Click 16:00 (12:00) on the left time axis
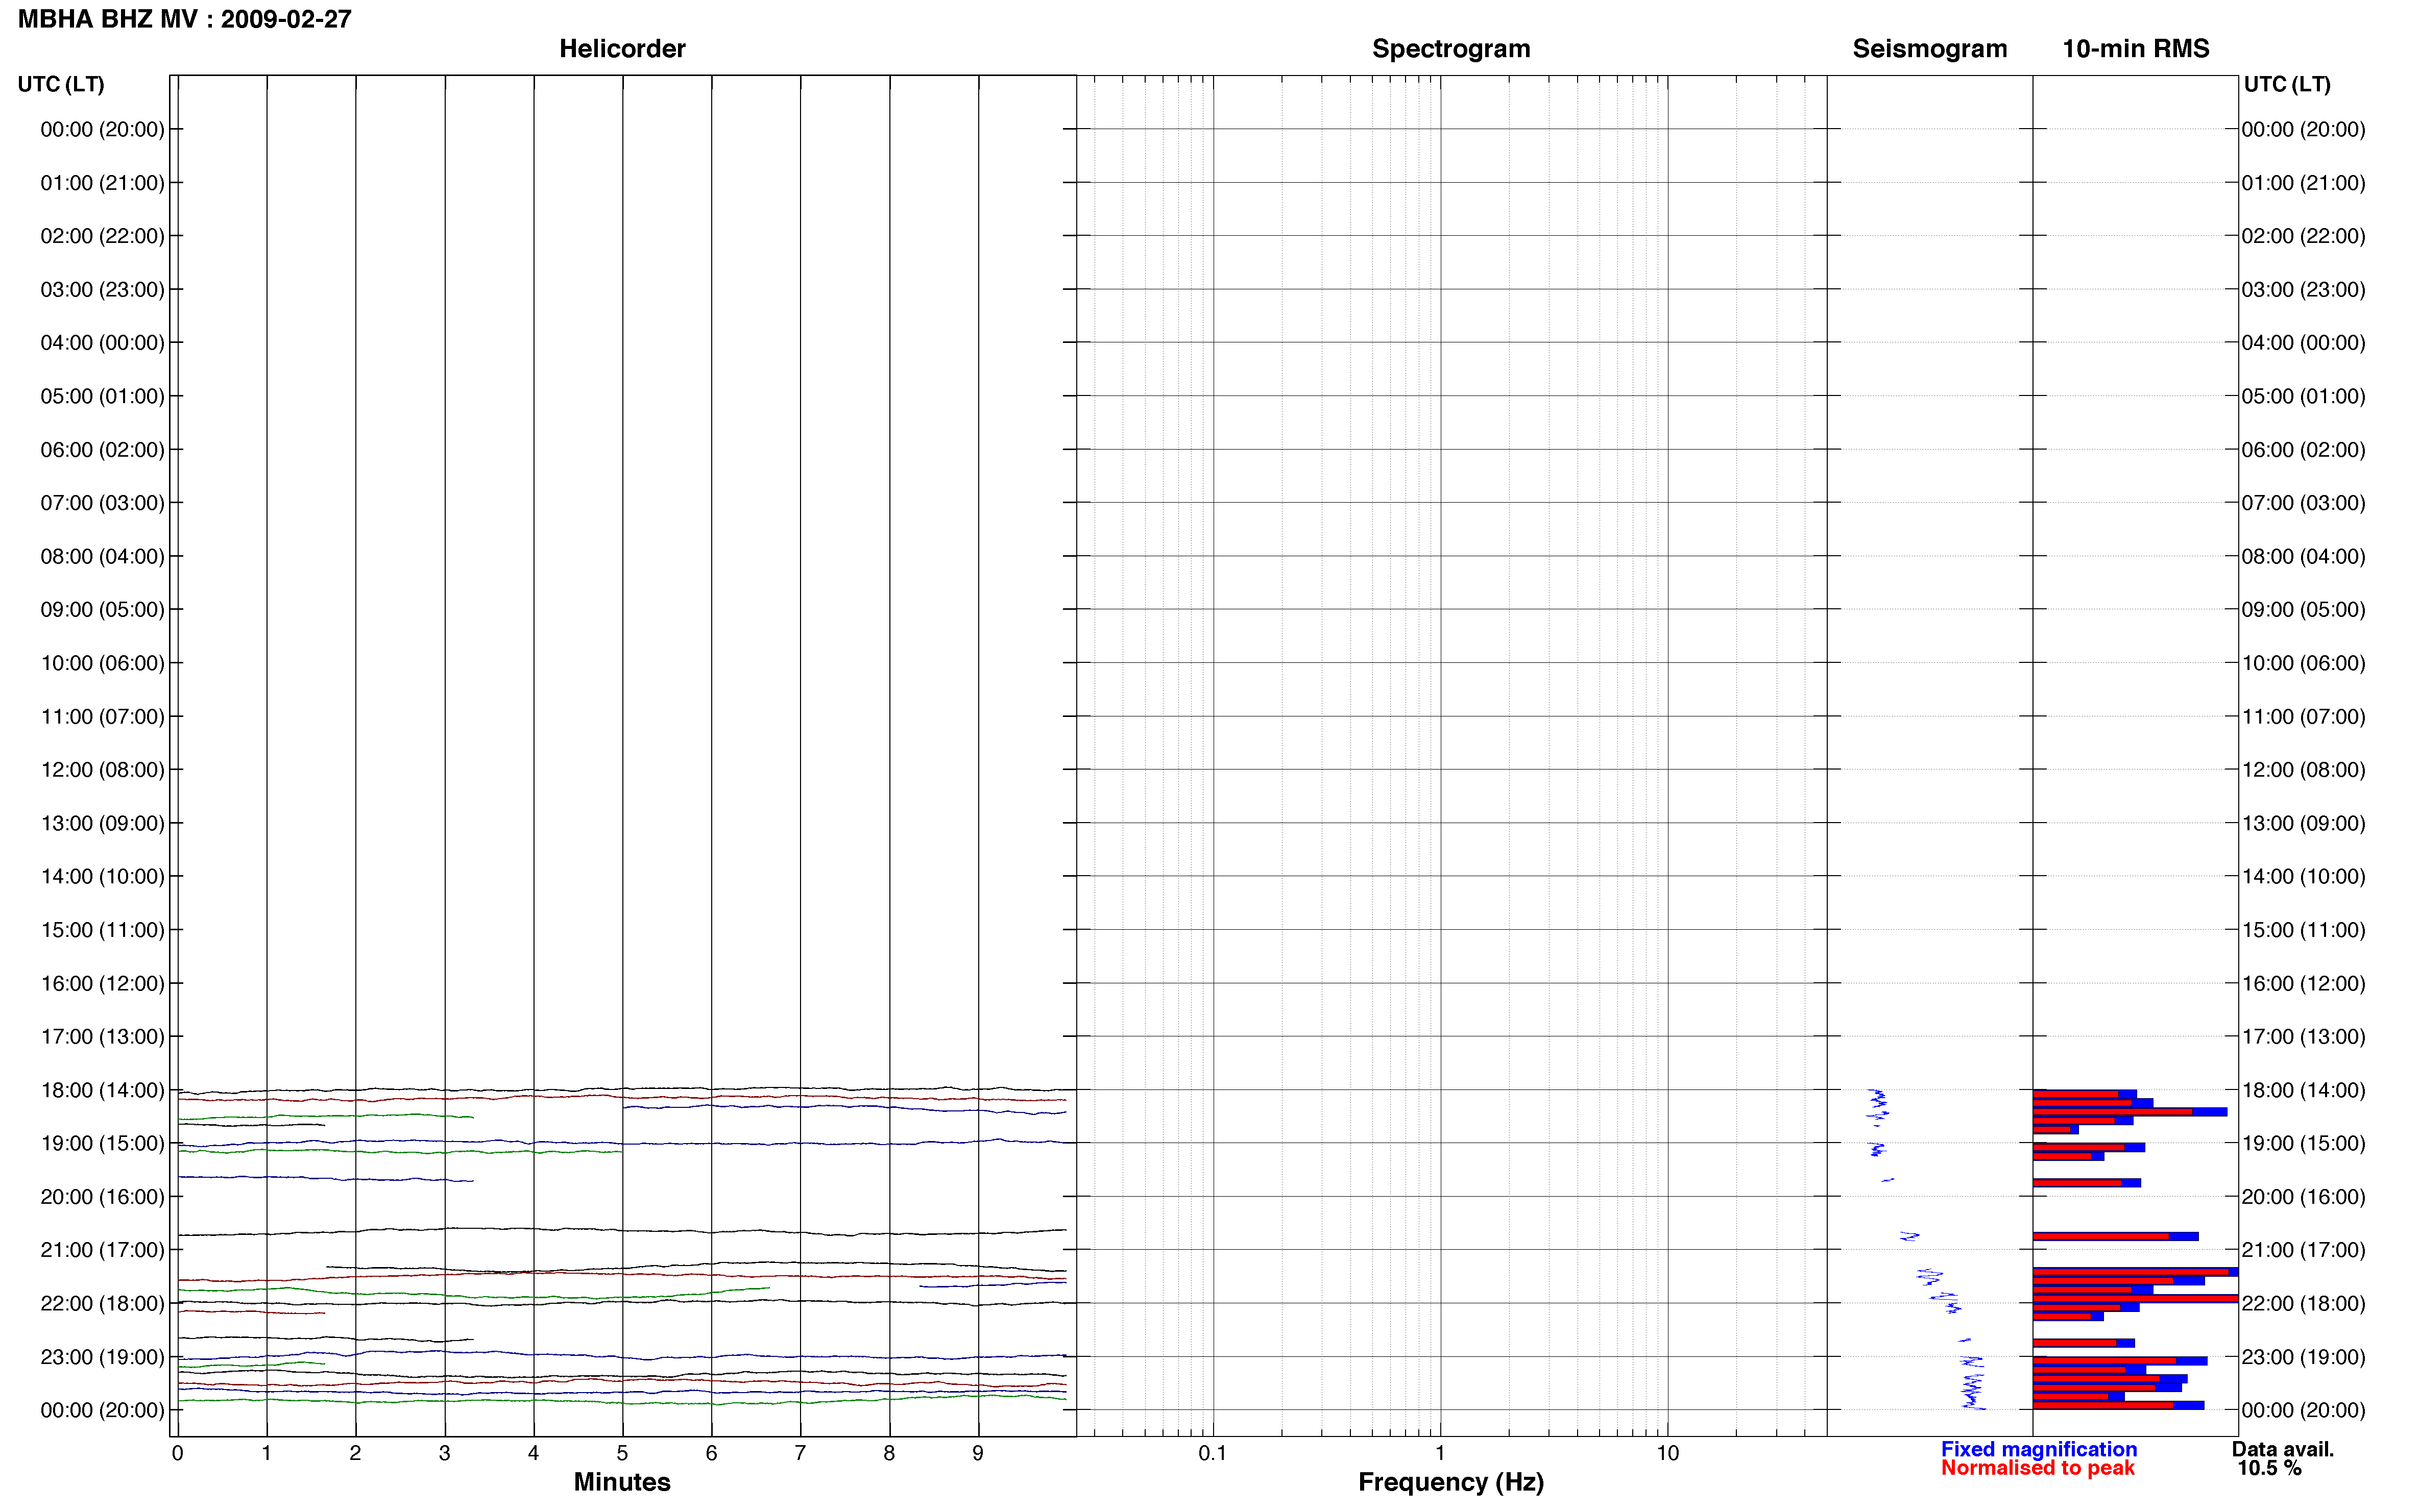Viewport: 2420px width, 1512px height. tap(102, 983)
